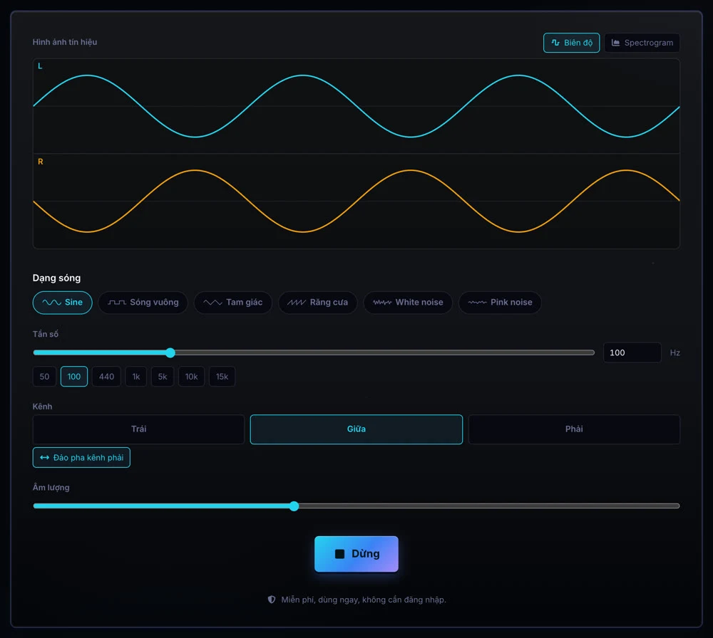
Task: Toggle Đảo pha kênh phải label
Action: 88,458
